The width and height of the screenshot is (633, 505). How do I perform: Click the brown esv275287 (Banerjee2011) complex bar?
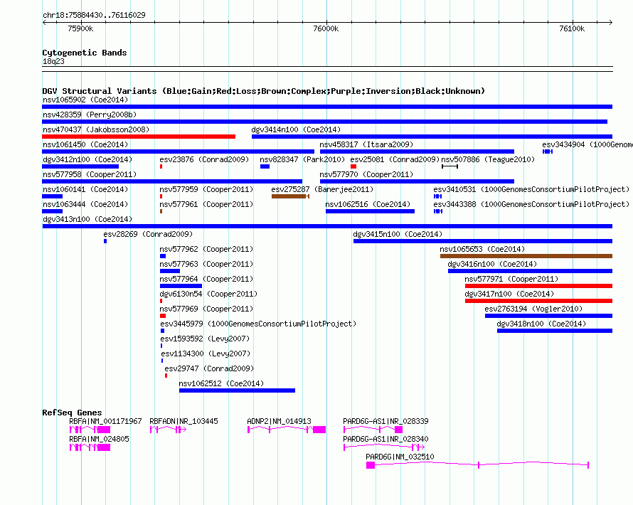[x=290, y=196]
